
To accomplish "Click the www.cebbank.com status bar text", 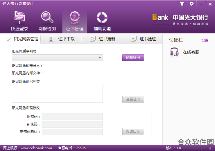I will (x=36, y=148).
